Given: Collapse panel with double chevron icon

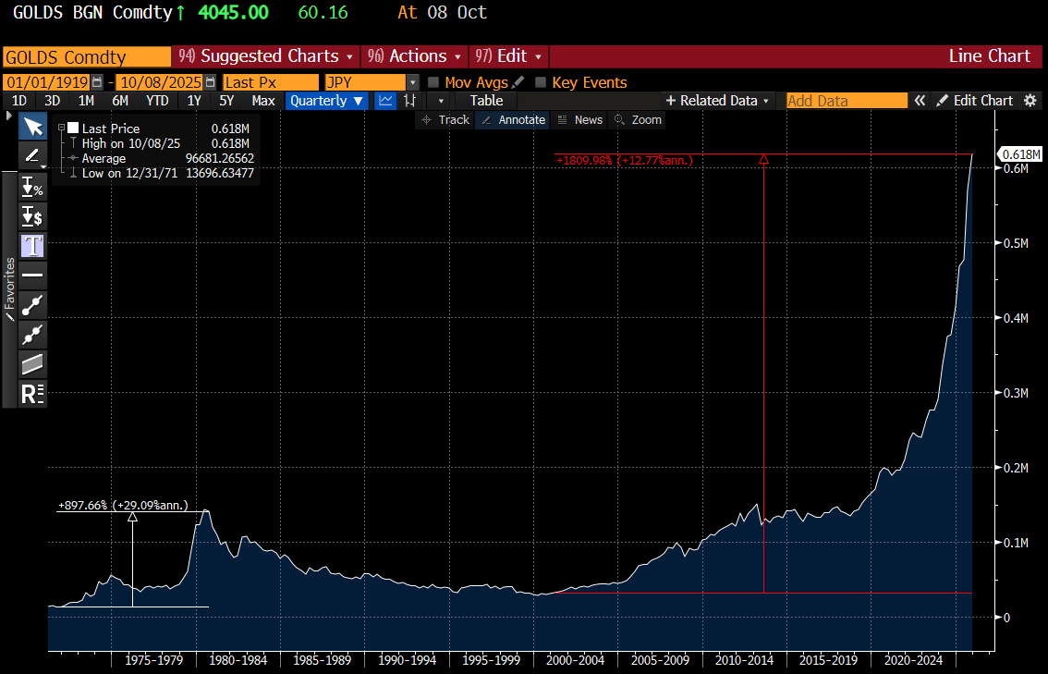Looking at the screenshot, I should coord(920,100).
